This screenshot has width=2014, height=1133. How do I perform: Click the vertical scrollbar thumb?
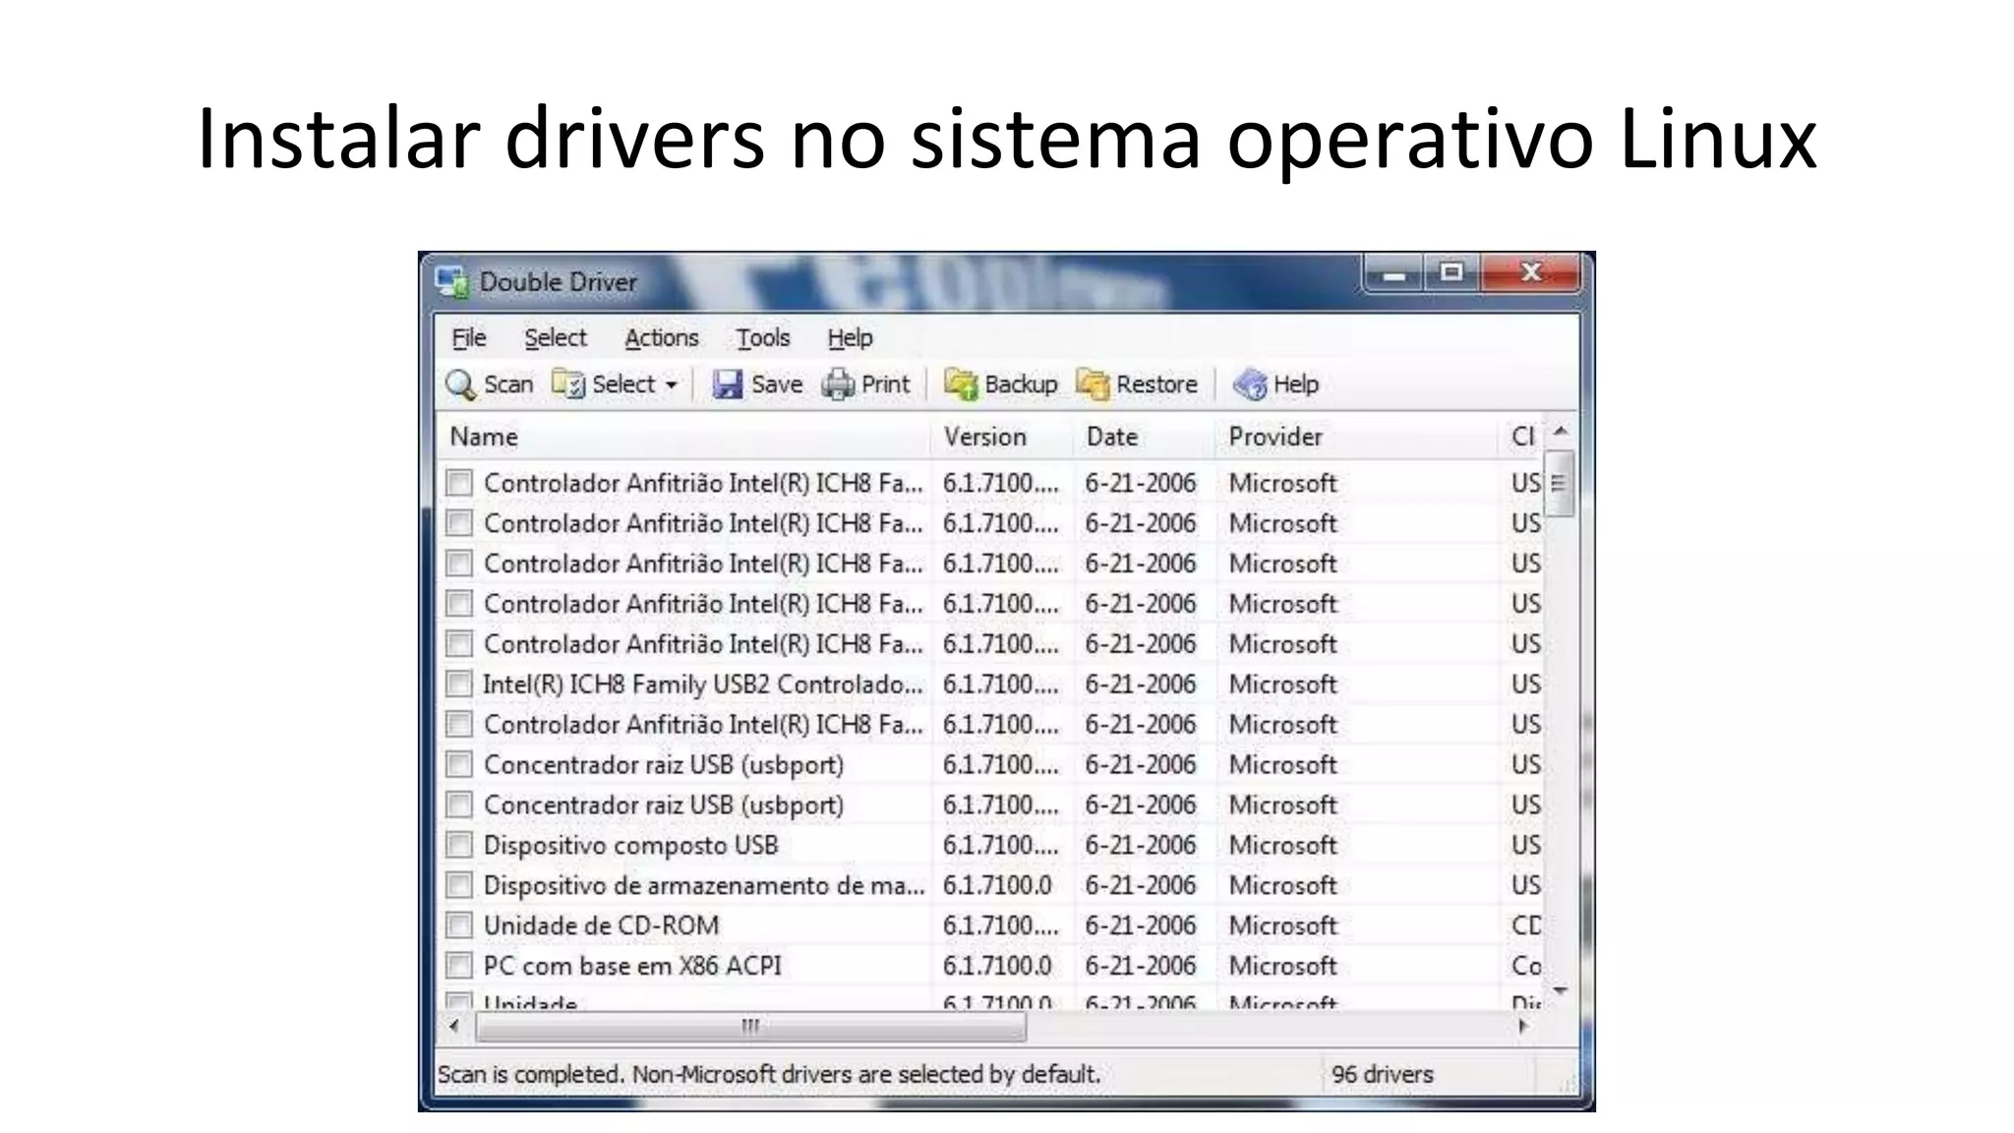1560,483
